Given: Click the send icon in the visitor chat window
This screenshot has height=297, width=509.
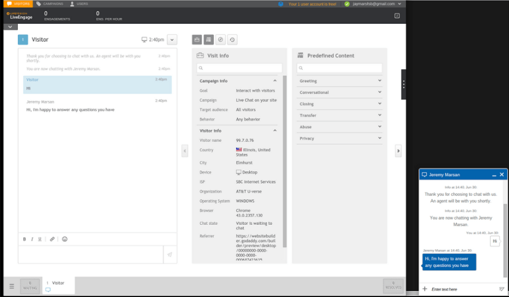Looking at the screenshot, I should click(501, 289).
